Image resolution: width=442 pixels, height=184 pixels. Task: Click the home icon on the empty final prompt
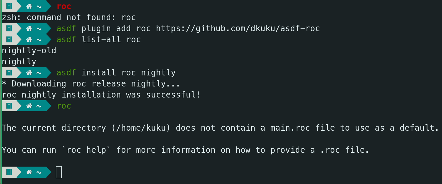pos(29,172)
